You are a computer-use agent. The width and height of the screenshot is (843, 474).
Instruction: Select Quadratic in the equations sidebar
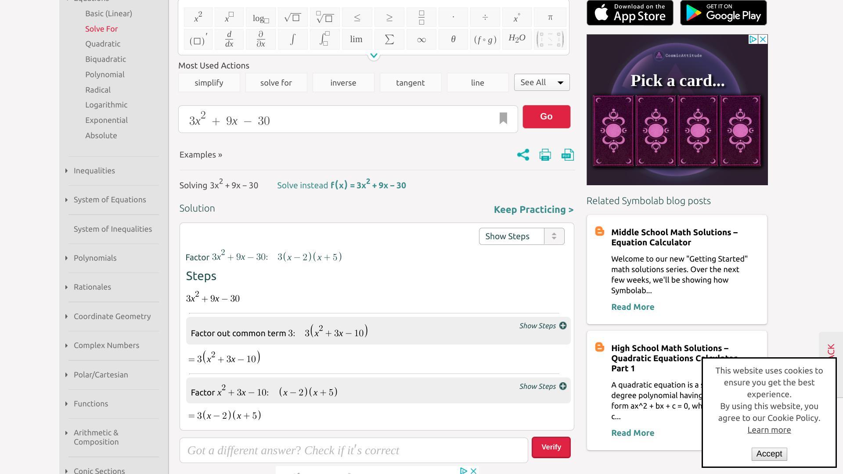coord(103,44)
